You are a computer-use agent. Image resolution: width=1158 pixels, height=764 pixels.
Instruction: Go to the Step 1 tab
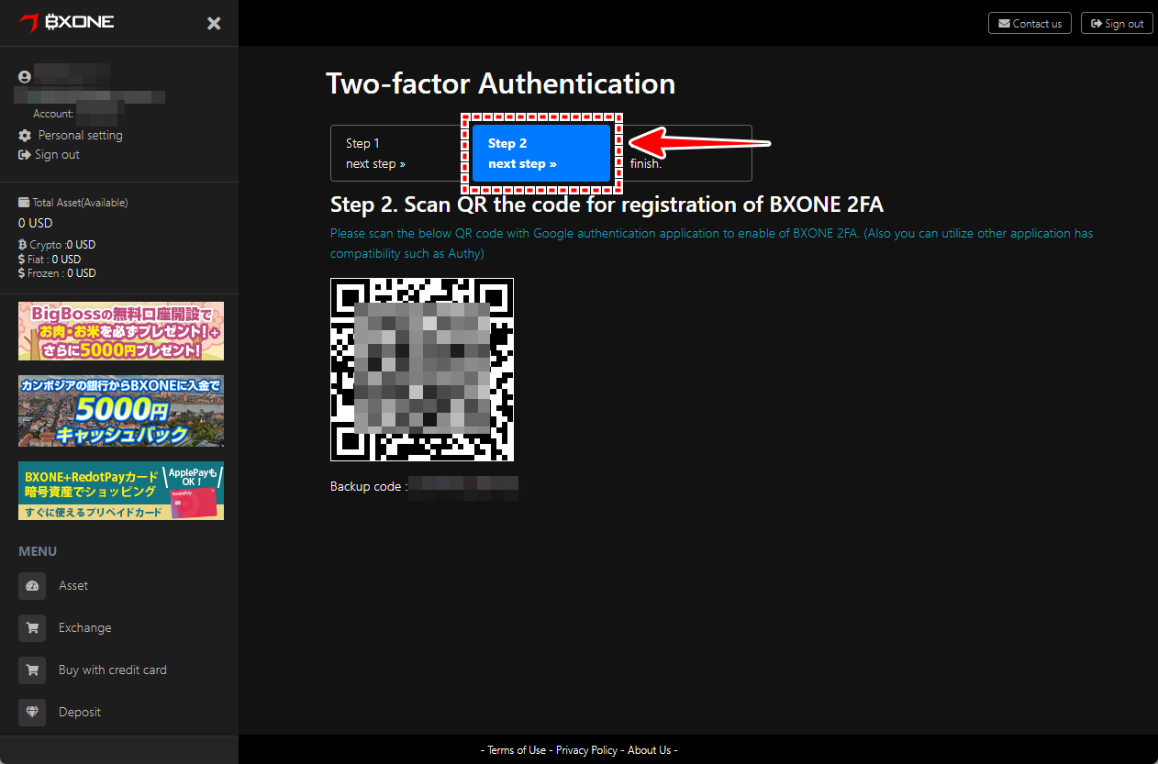[x=399, y=153]
